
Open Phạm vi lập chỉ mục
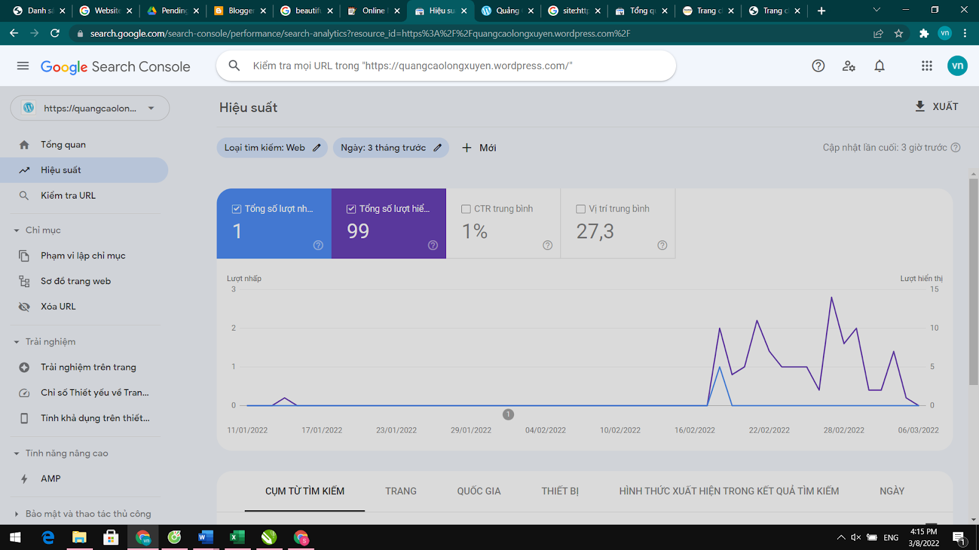click(84, 255)
